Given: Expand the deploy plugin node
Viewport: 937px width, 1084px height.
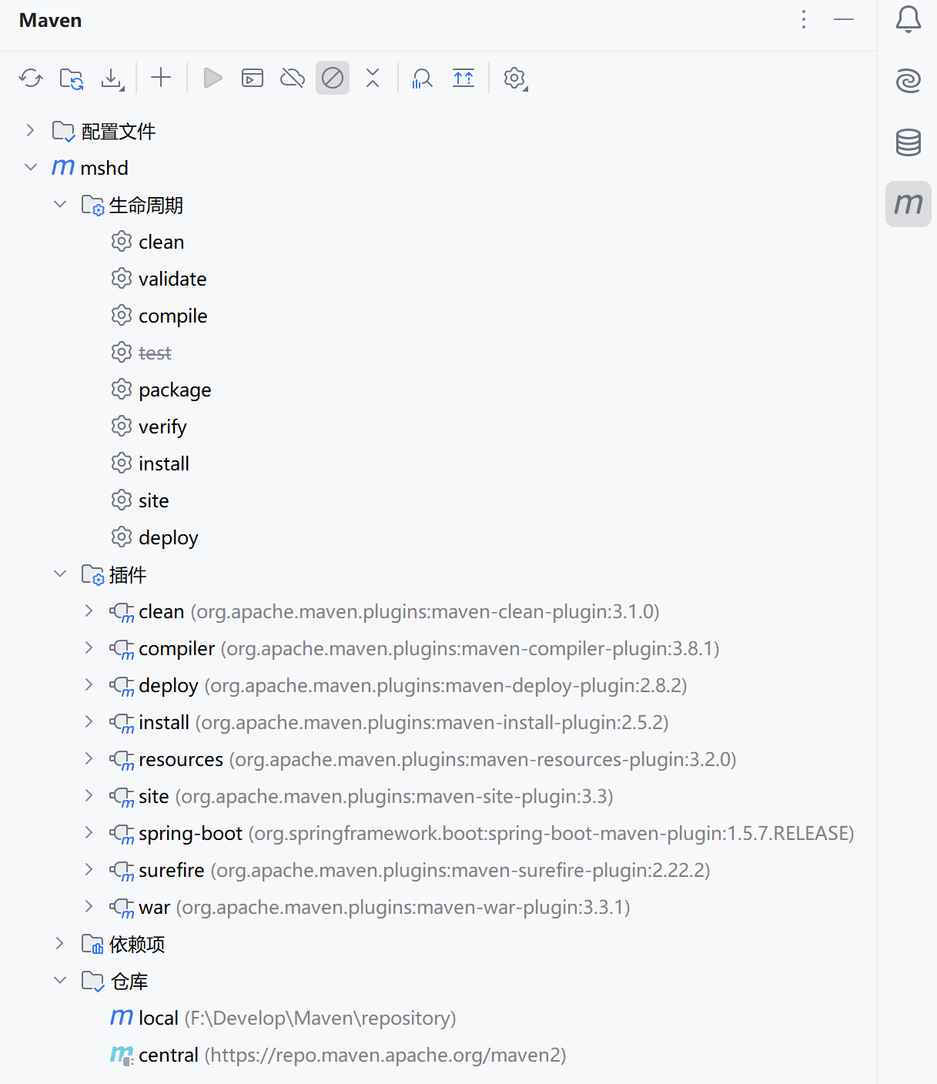Looking at the screenshot, I should click(89, 684).
